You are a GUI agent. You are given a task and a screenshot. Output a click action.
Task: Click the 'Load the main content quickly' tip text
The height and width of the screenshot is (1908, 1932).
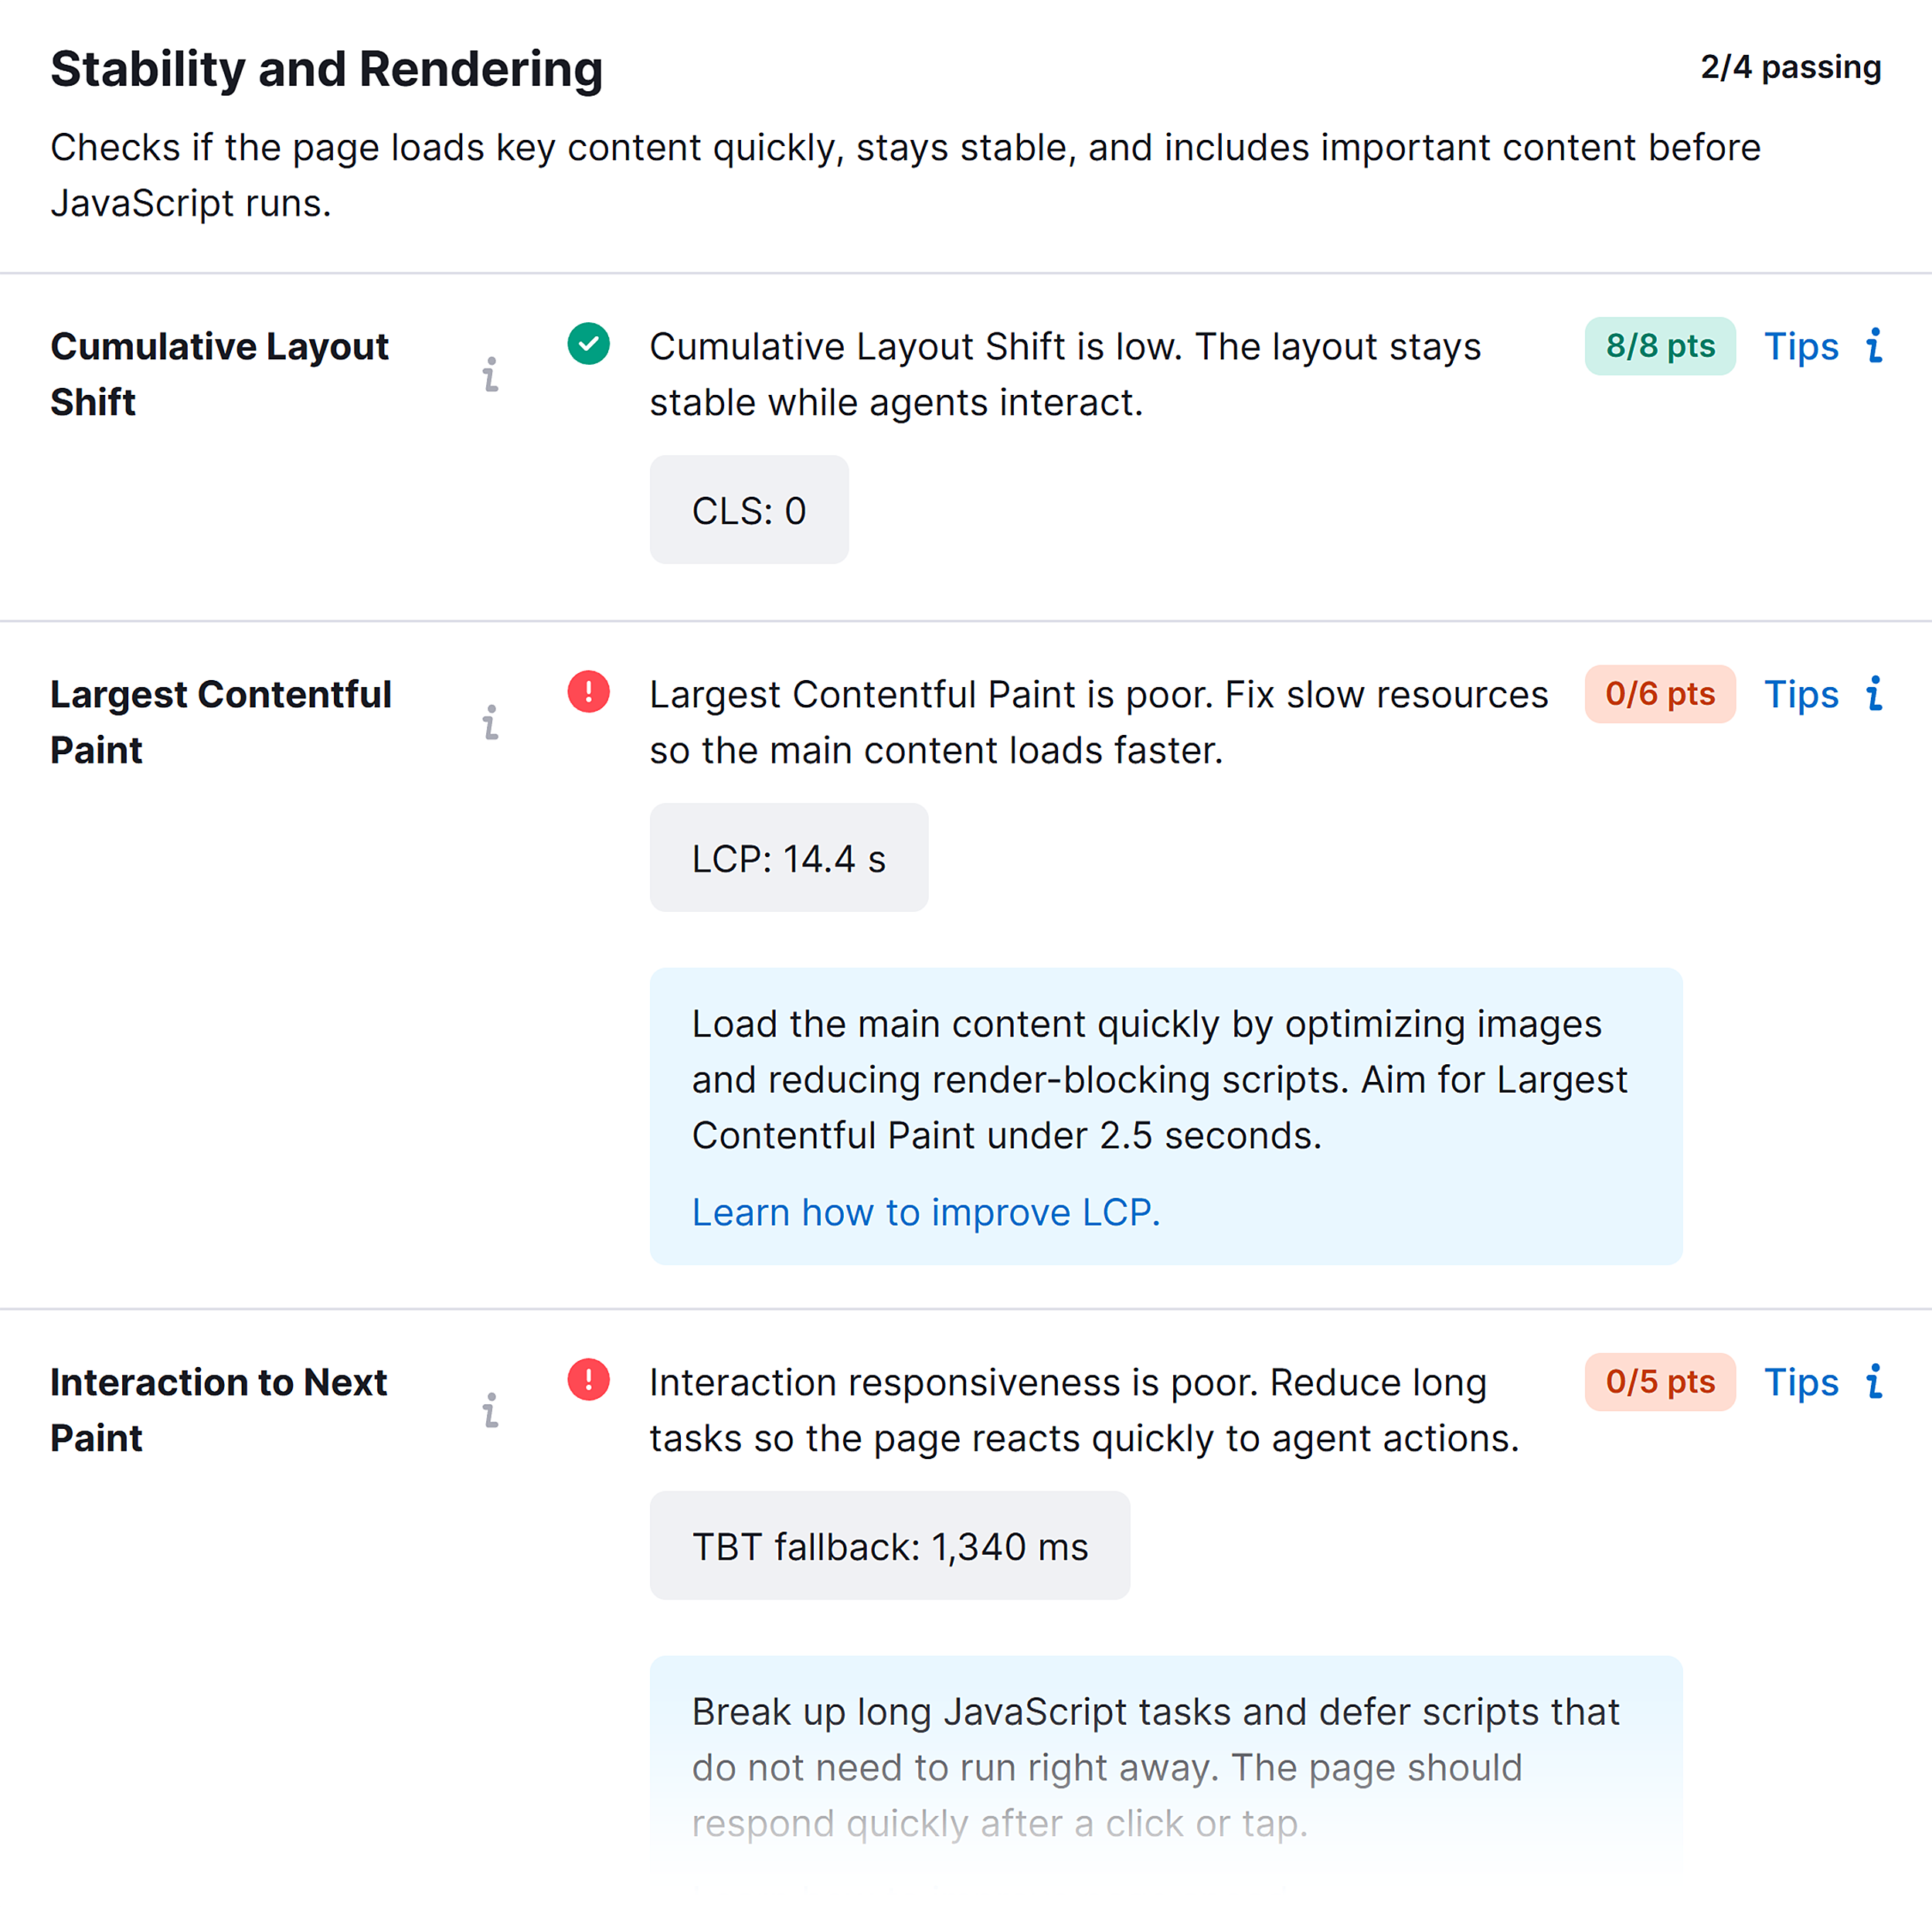tap(1160, 1080)
